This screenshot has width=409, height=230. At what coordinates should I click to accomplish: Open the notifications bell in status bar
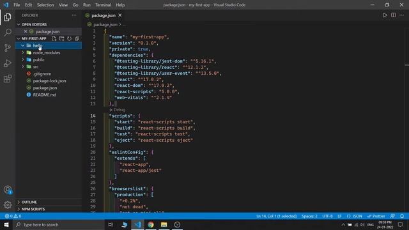click(402, 216)
